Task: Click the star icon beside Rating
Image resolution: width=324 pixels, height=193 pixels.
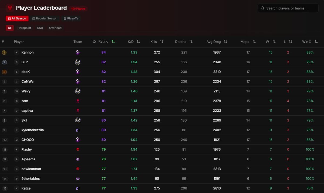Action: (x=94, y=42)
